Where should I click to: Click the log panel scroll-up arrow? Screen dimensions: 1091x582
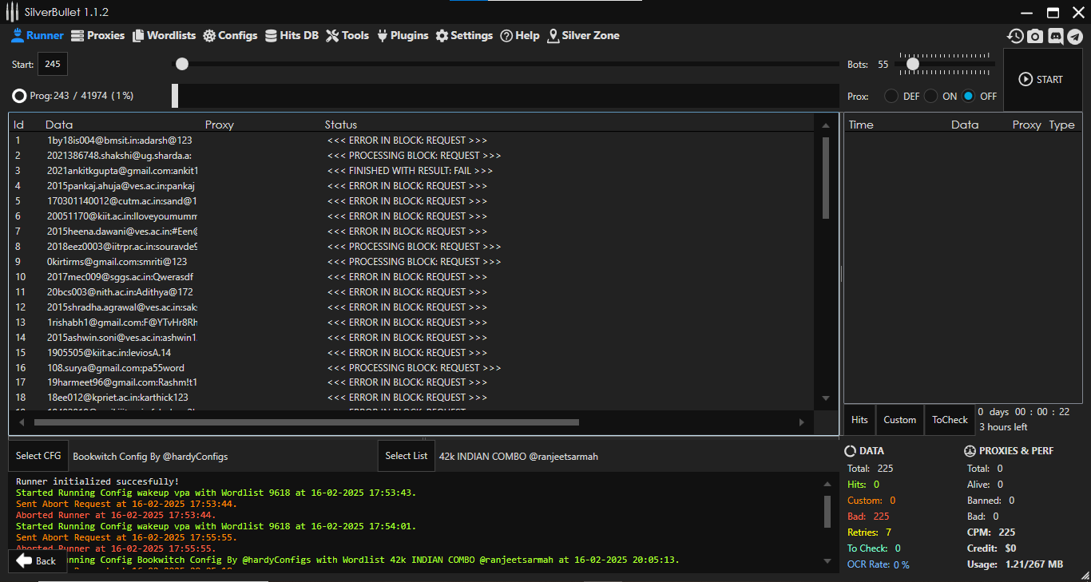827,483
